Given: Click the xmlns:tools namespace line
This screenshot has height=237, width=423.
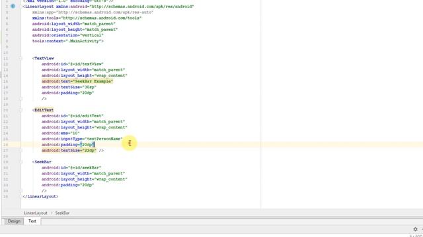Looking at the screenshot, I should click(87, 18).
